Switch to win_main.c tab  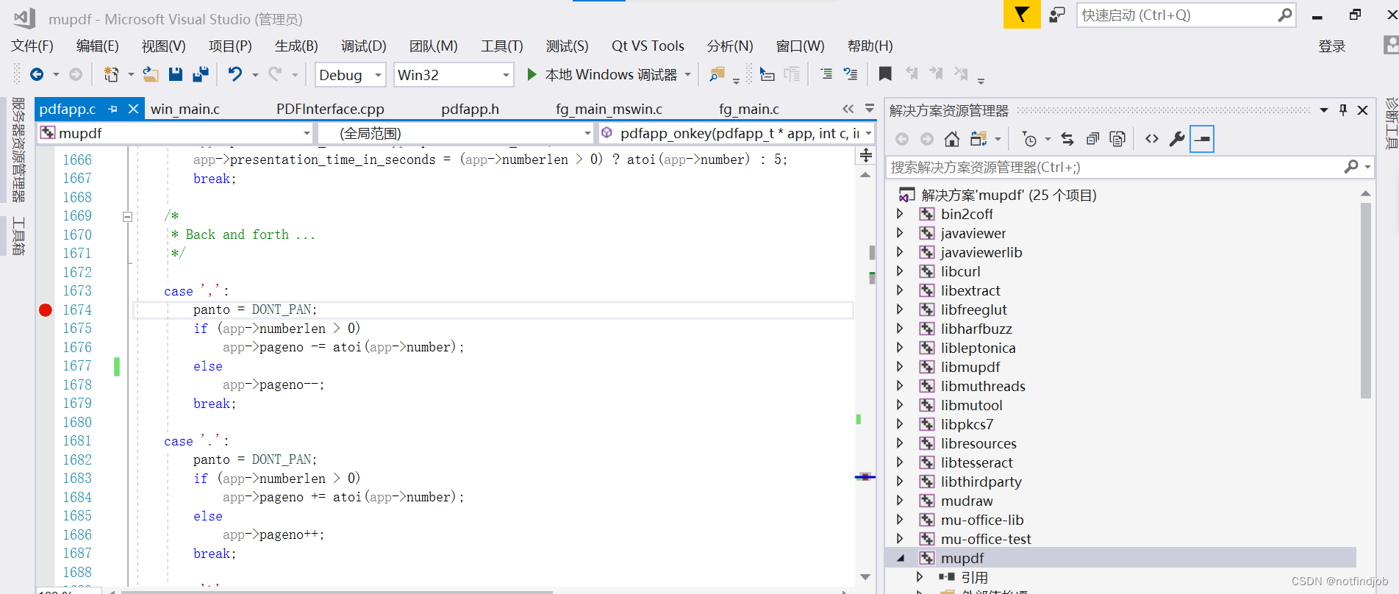(x=185, y=109)
